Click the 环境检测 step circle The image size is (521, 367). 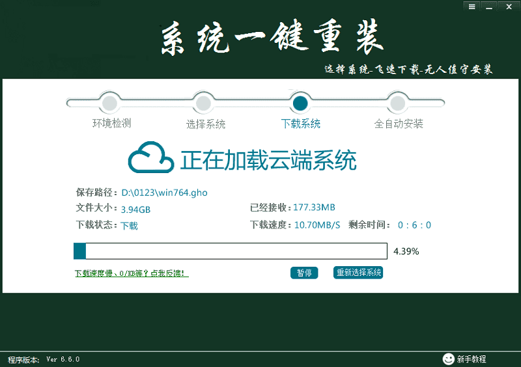pos(109,103)
